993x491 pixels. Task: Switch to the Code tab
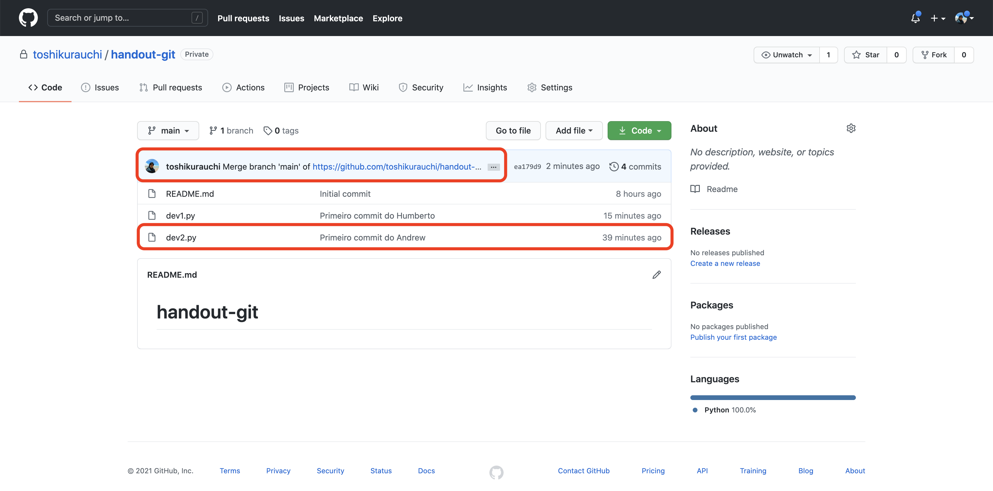click(x=45, y=87)
